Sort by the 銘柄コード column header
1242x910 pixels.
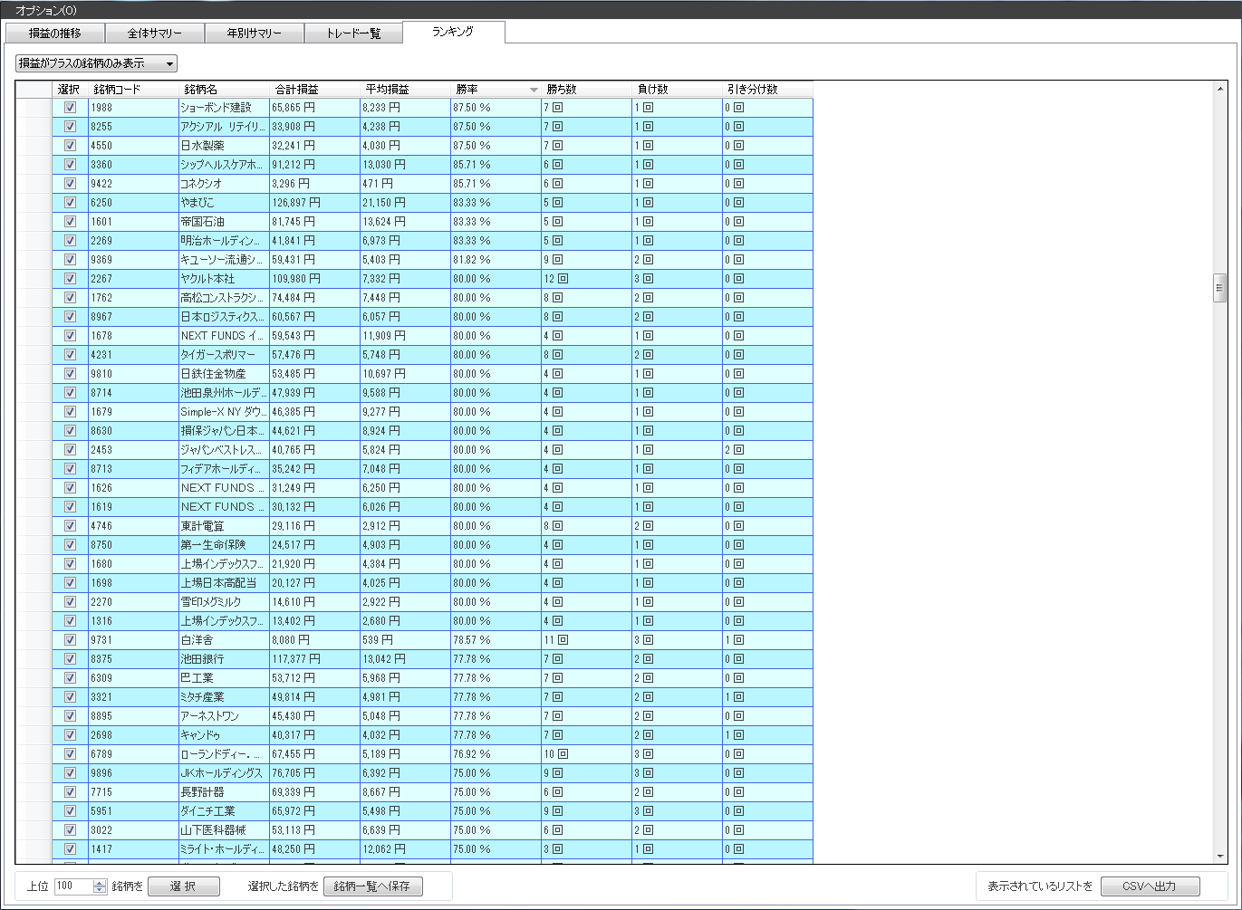click(x=133, y=90)
